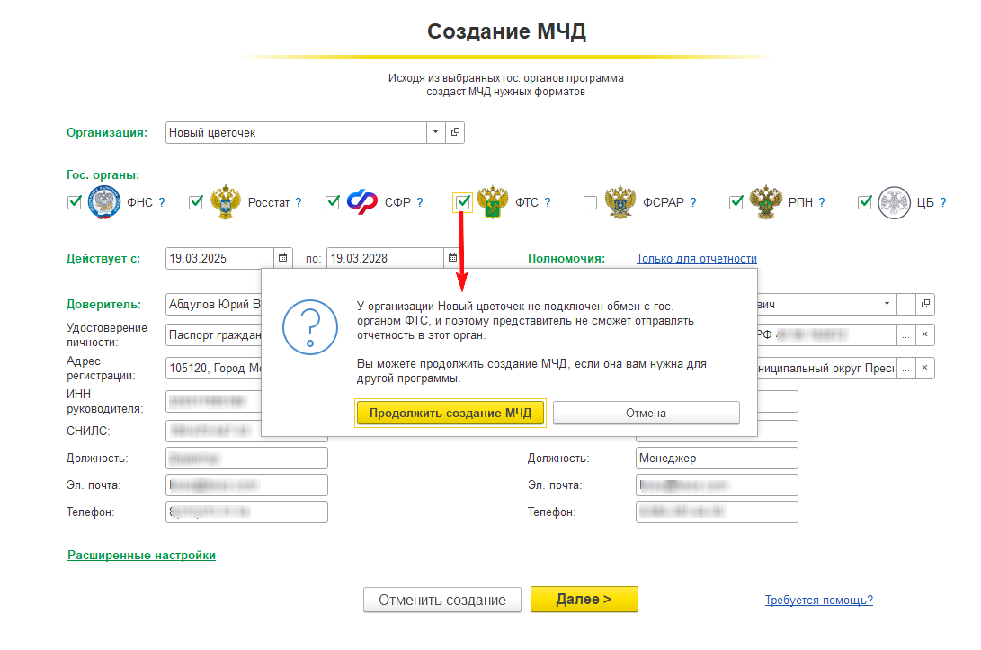The width and height of the screenshot is (981, 650).
Task: Click the СФР logo icon
Action: click(362, 202)
